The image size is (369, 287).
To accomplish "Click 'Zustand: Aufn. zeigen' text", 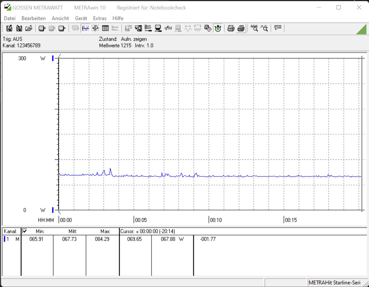I will [123, 39].
